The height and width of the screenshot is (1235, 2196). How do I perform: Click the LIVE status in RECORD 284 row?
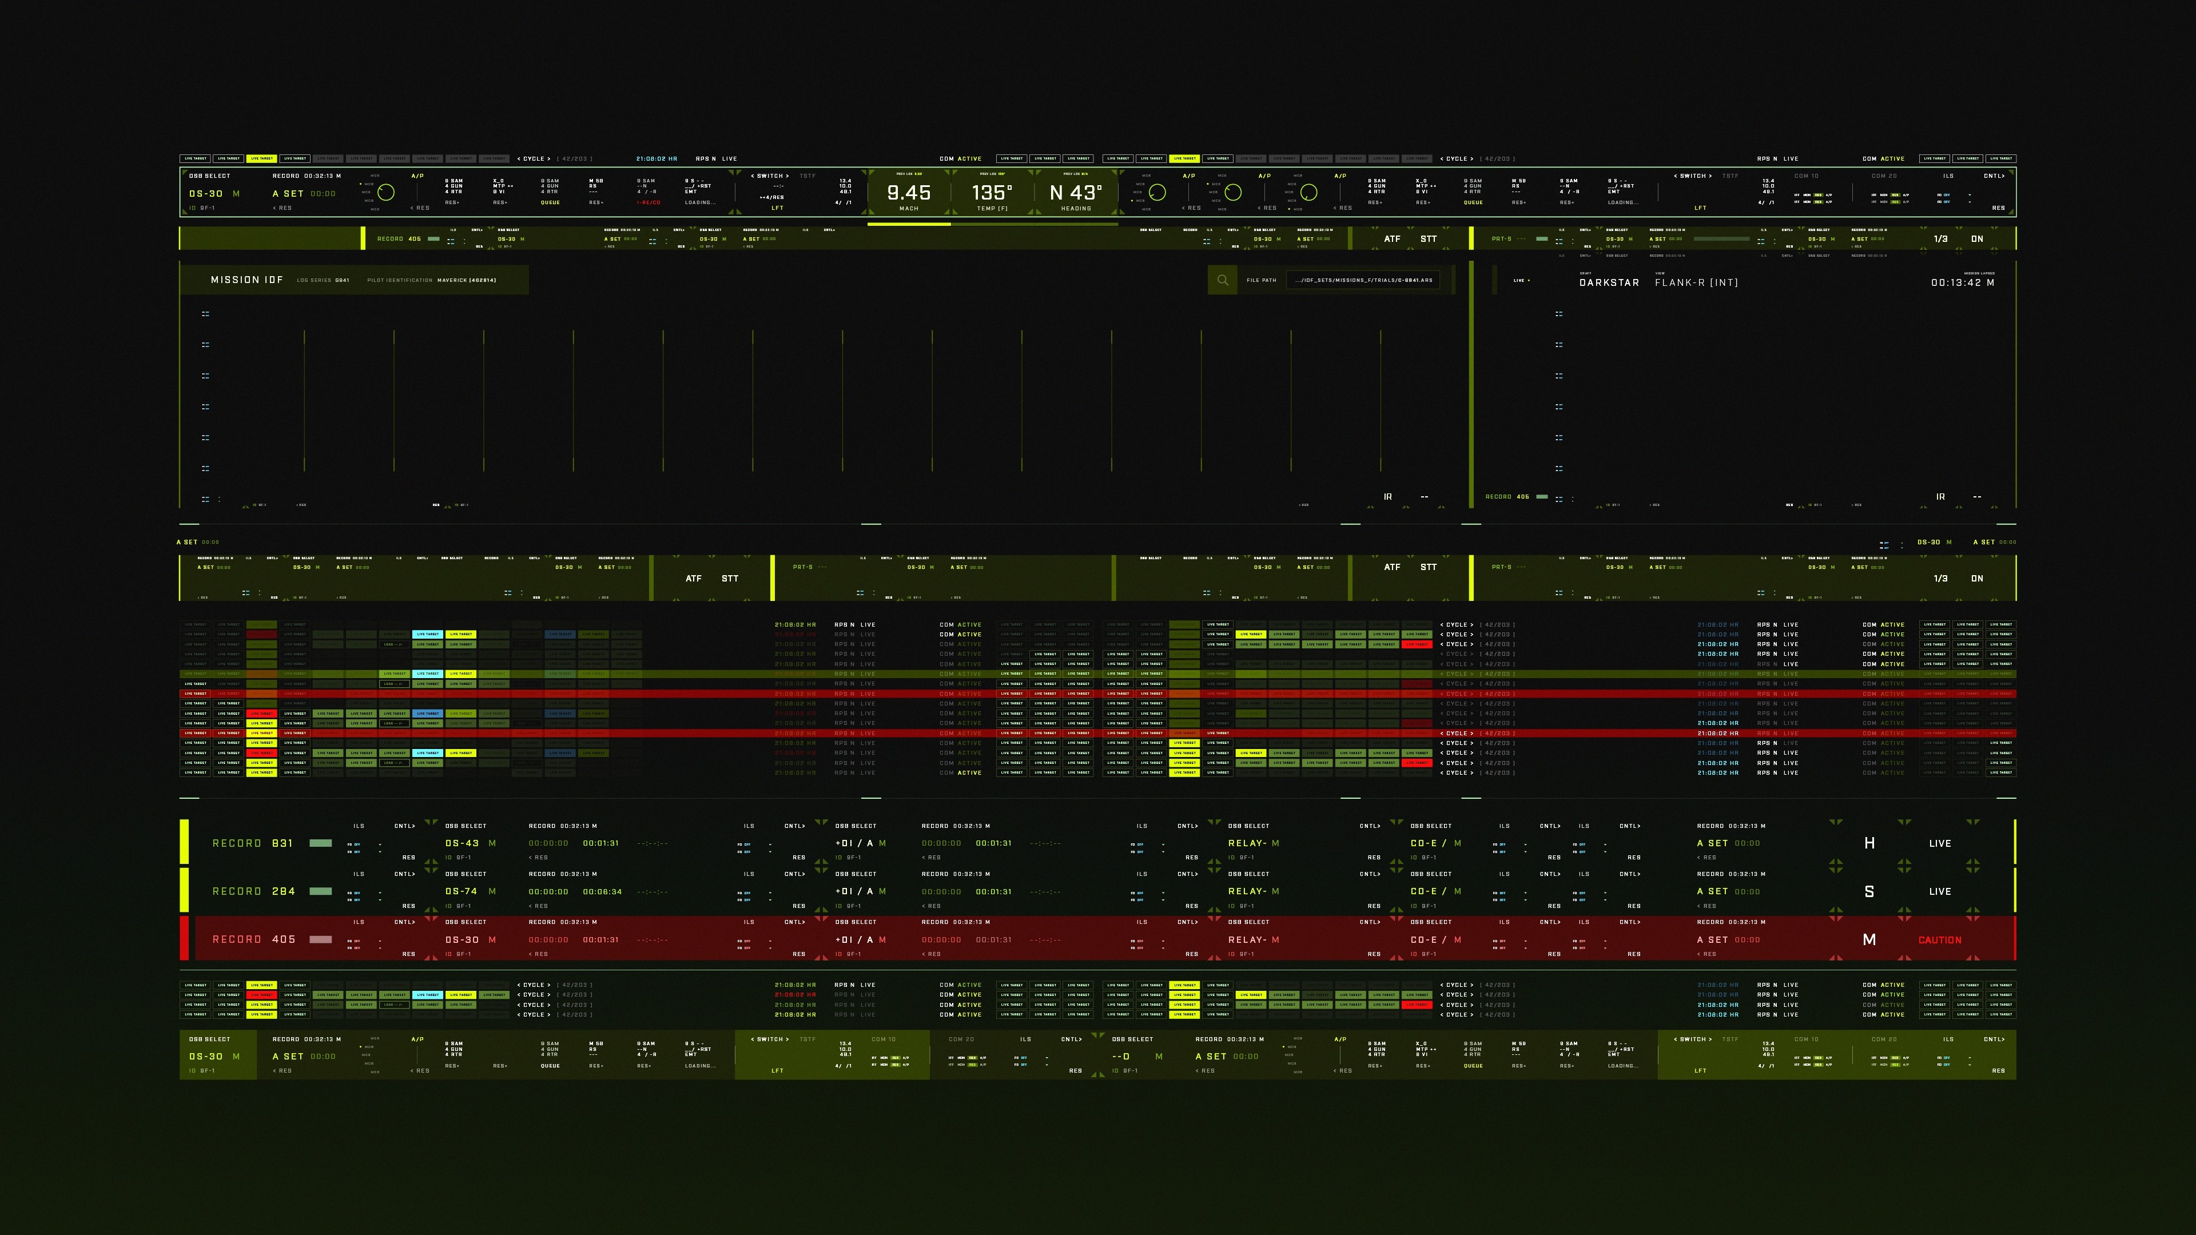tap(1939, 891)
